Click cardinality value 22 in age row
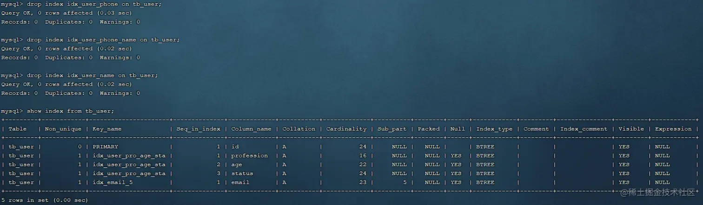 point(363,164)
